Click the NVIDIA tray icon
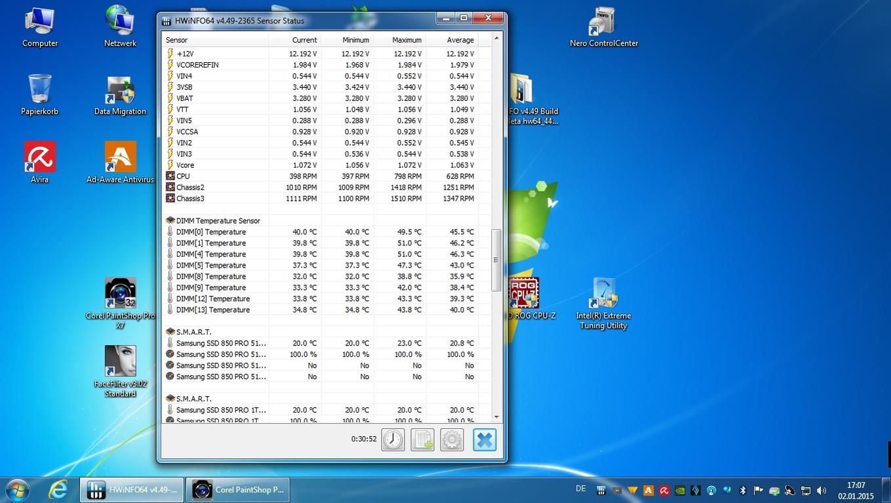Viewport: 891px width, 503px height. [x=680, y=491]
